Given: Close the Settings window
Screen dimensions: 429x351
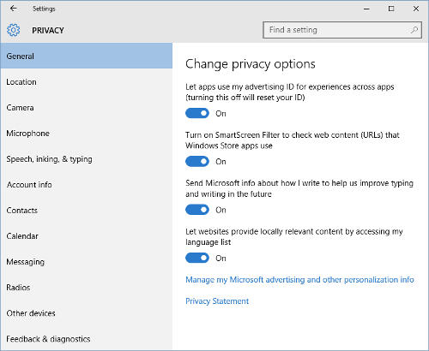Looking at the screenshot, I should tap(416, 9).
